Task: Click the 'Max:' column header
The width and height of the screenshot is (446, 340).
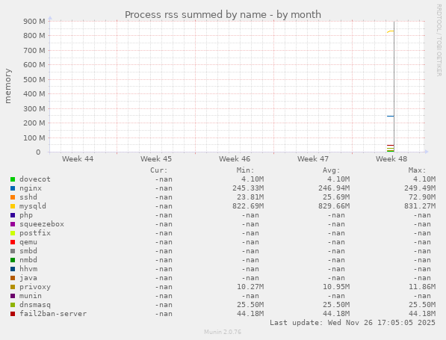Action: click(418, 170)
